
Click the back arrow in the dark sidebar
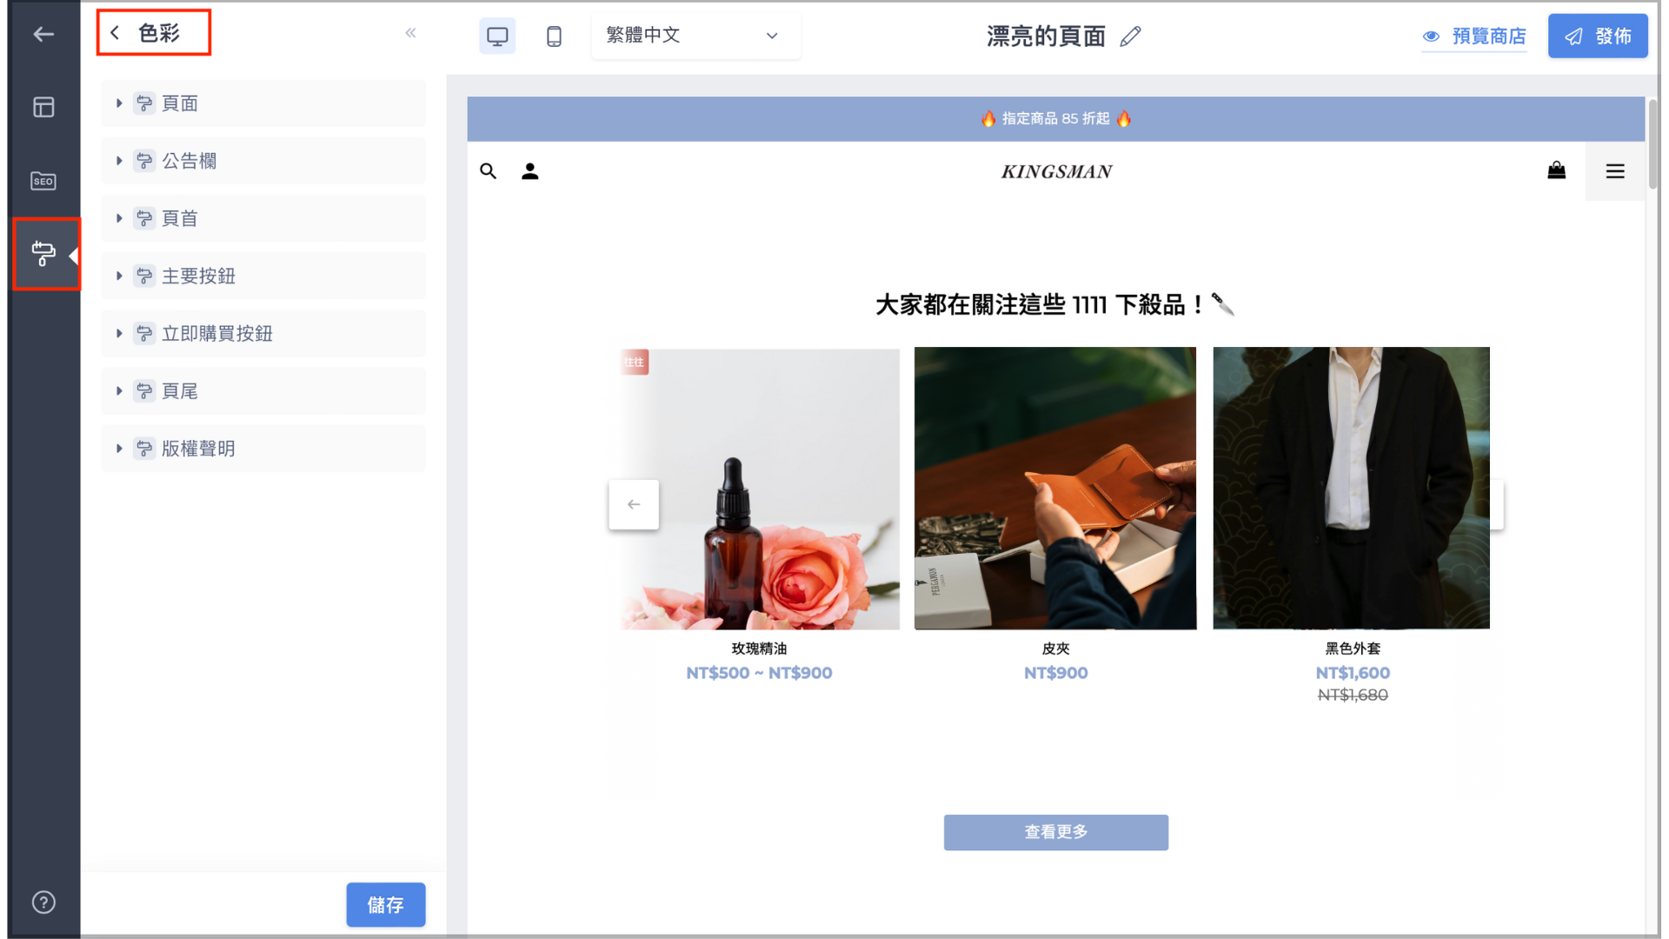point(43,35)
